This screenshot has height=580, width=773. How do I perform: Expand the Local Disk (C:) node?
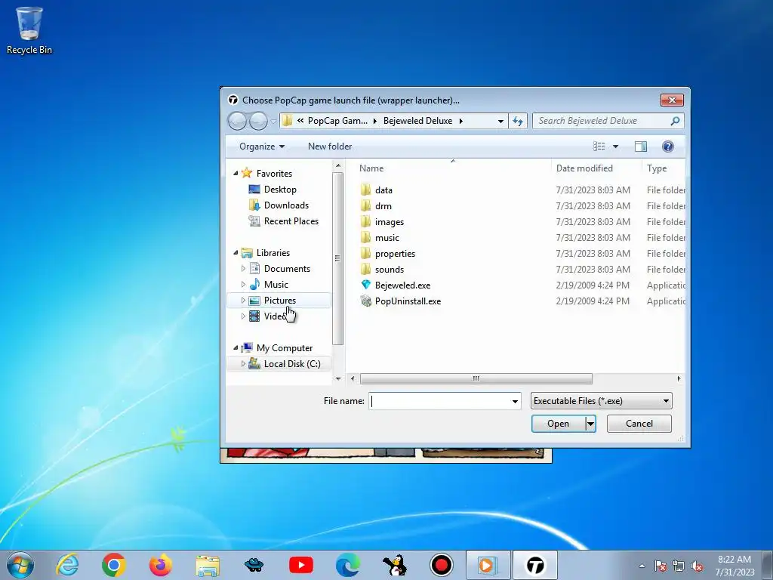(x=243, y=363)
